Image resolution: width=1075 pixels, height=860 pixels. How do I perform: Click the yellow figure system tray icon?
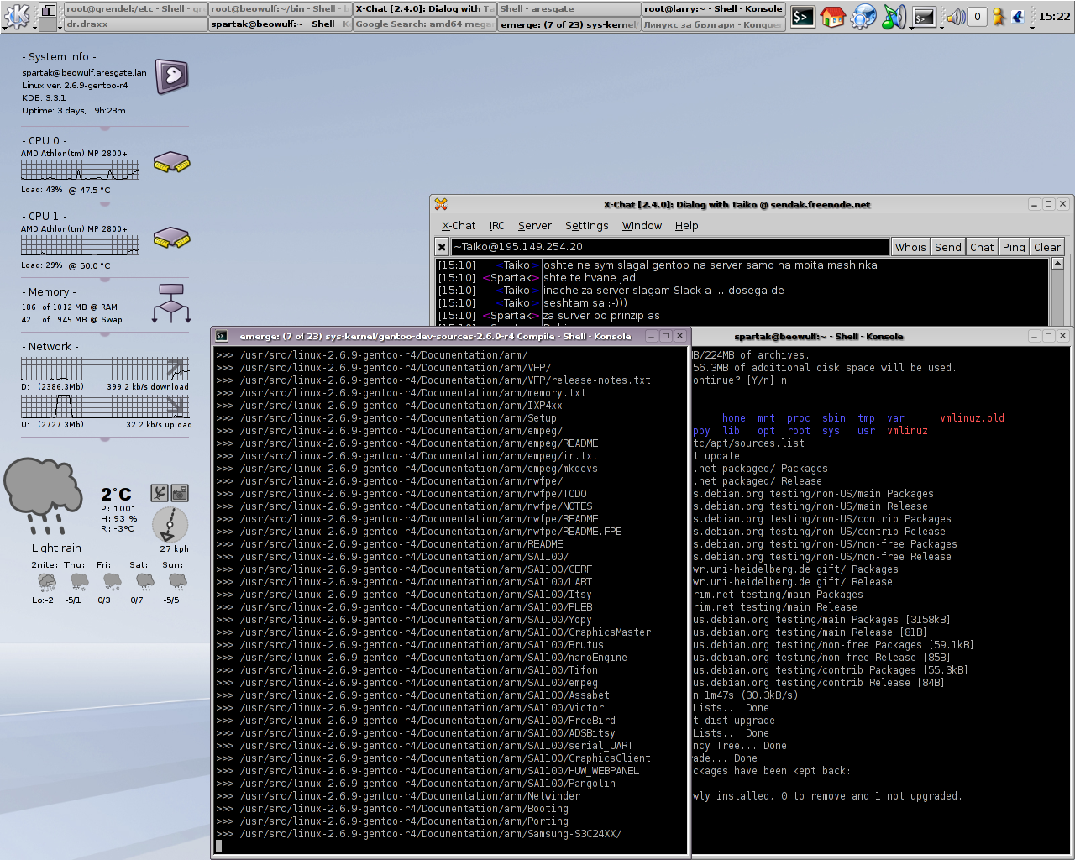(999, 16)
